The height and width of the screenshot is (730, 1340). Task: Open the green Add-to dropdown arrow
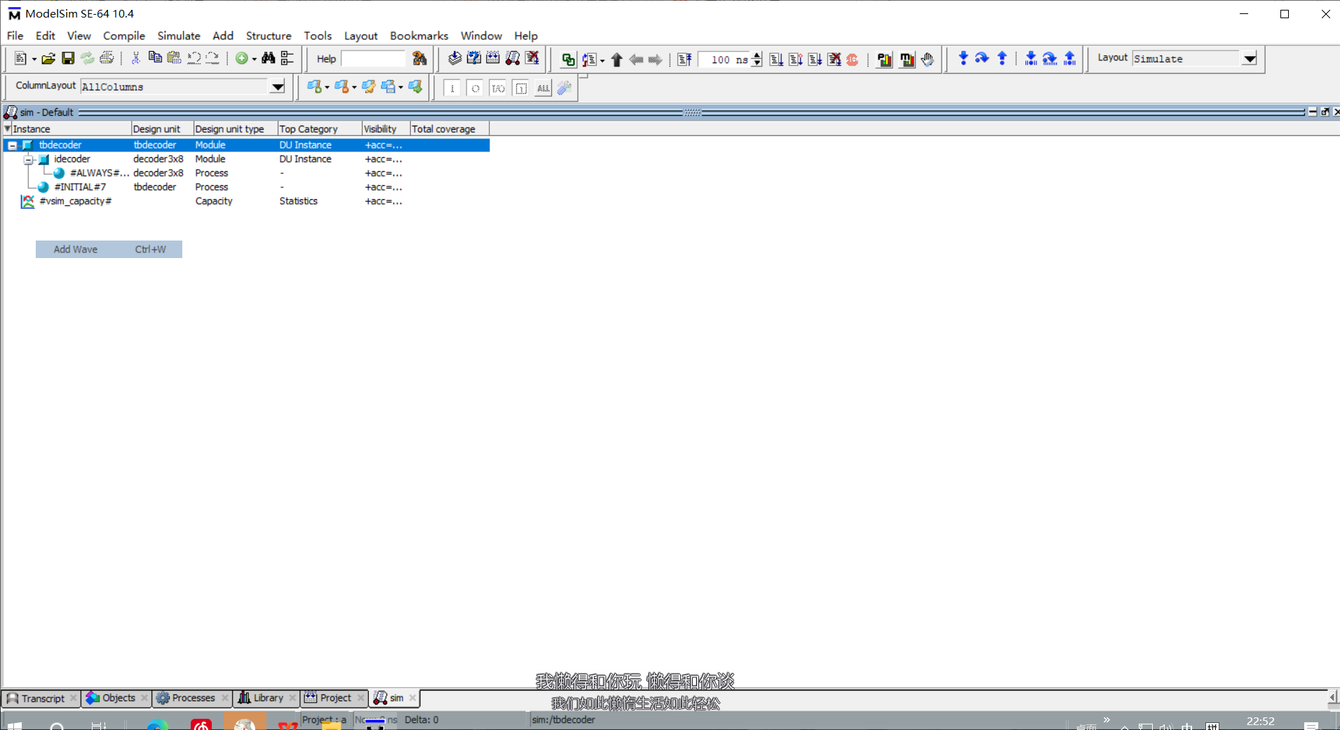click(254, 60)
